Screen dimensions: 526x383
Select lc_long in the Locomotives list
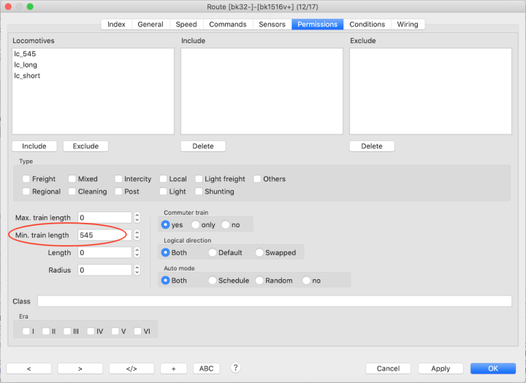pyautogui.click(x=26, y=65)
